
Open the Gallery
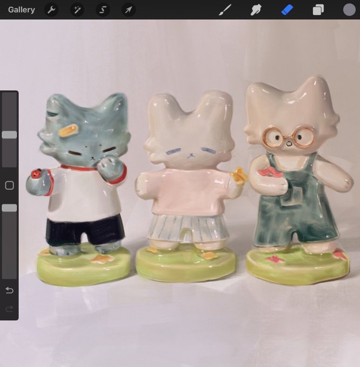21,10
